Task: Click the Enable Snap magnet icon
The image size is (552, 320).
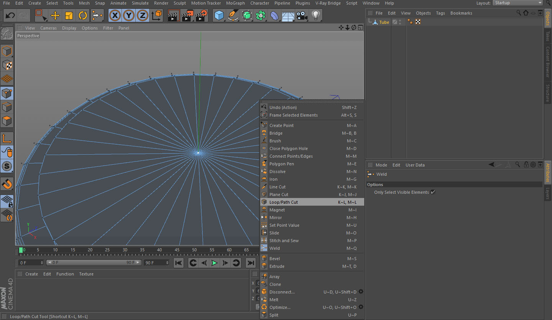Action: (x=7, y=184)
